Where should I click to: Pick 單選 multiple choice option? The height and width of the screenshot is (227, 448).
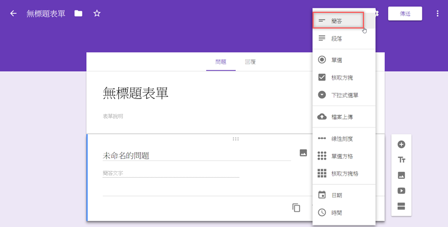[337, 60]
